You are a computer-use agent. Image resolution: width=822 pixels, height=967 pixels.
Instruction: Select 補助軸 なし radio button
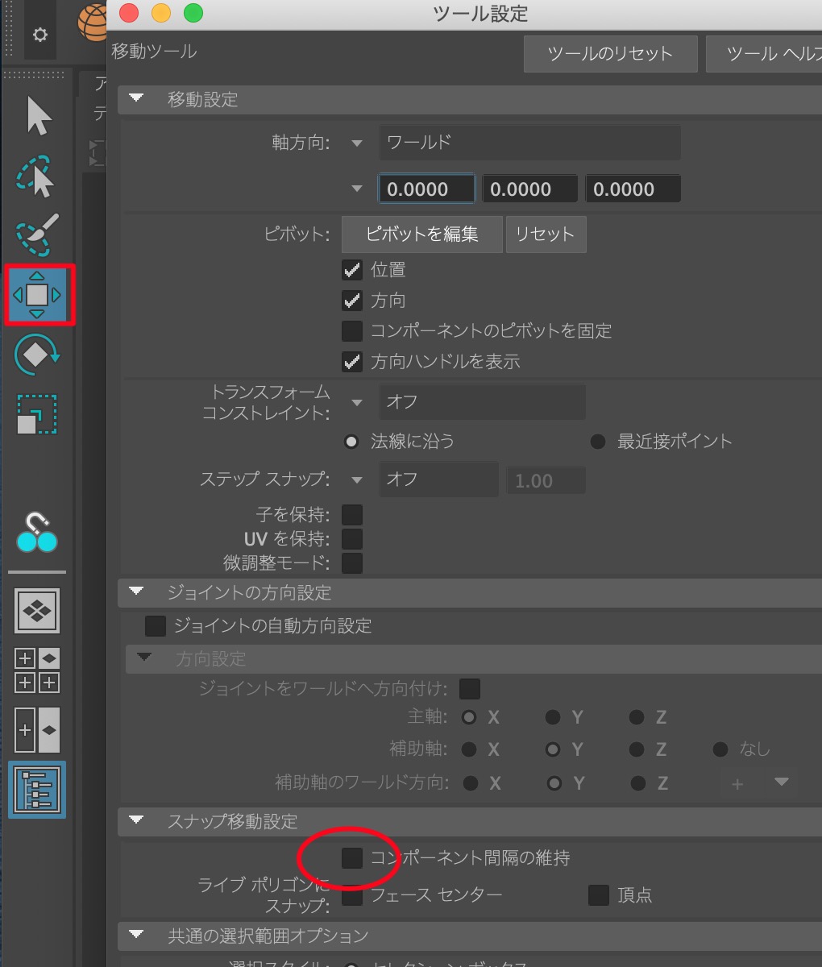(x=720, y=749)
